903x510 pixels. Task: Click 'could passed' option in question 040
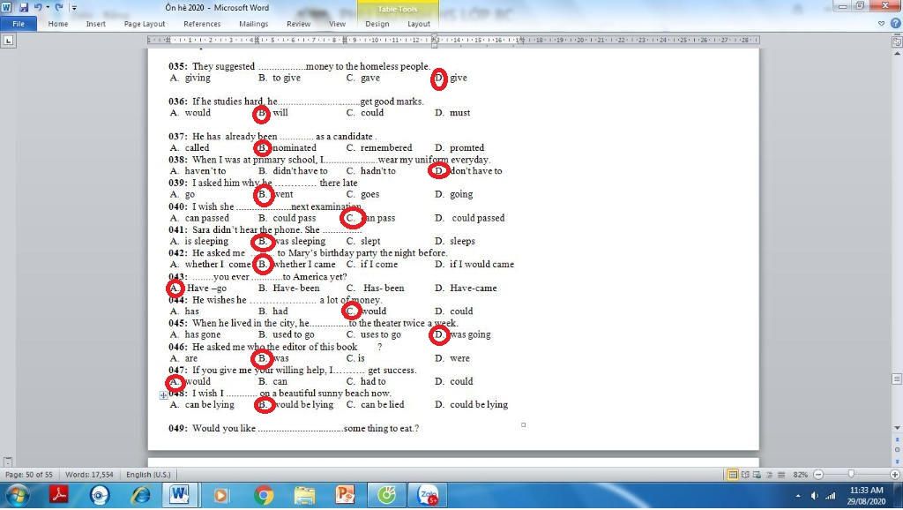point(478,218)
